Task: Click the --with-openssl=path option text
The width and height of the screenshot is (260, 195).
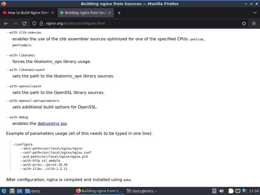Action: point(24,86)
